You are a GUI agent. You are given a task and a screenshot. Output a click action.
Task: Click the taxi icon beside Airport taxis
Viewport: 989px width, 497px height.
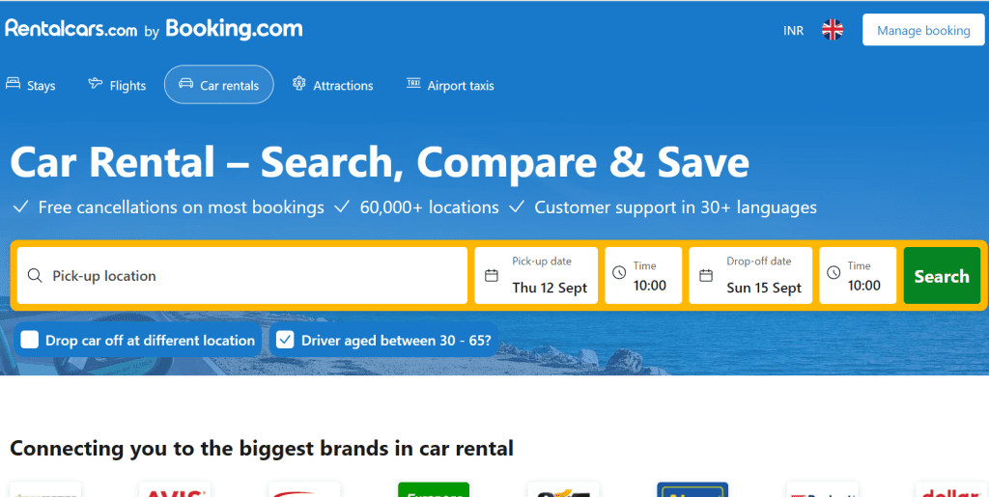413,83
